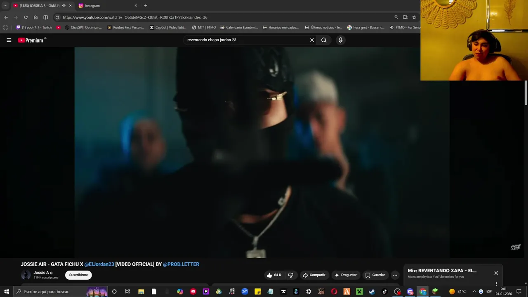Open Mix playlist options three dots

click(496, 284)
